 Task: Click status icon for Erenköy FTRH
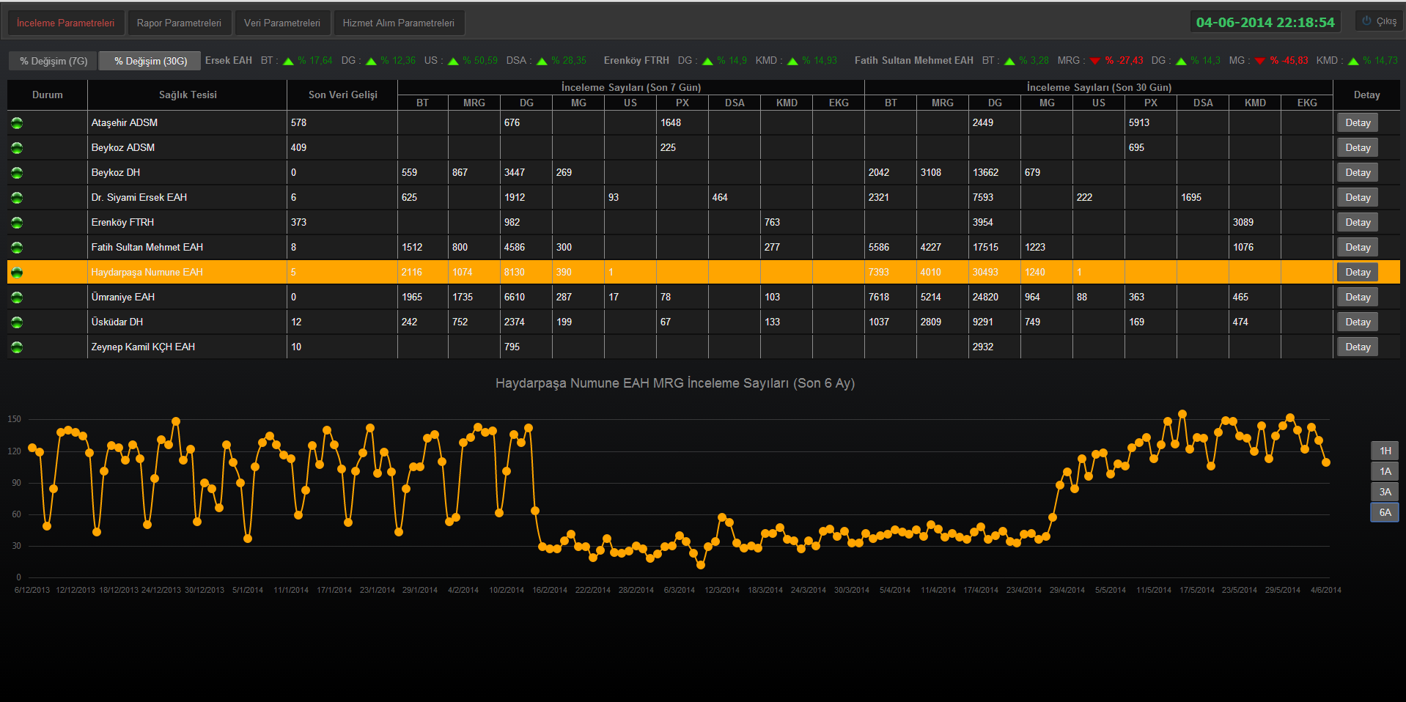[17, 223]
